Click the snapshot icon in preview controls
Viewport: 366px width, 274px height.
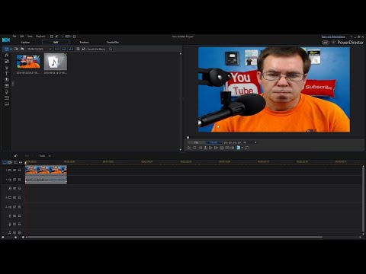point(222,148)
